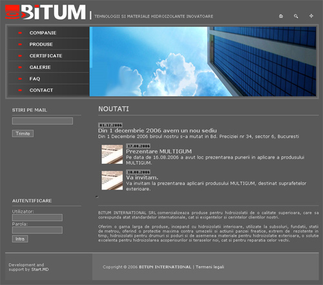
Task: Focus the Parola input field
Action: [x=37, y=230]
